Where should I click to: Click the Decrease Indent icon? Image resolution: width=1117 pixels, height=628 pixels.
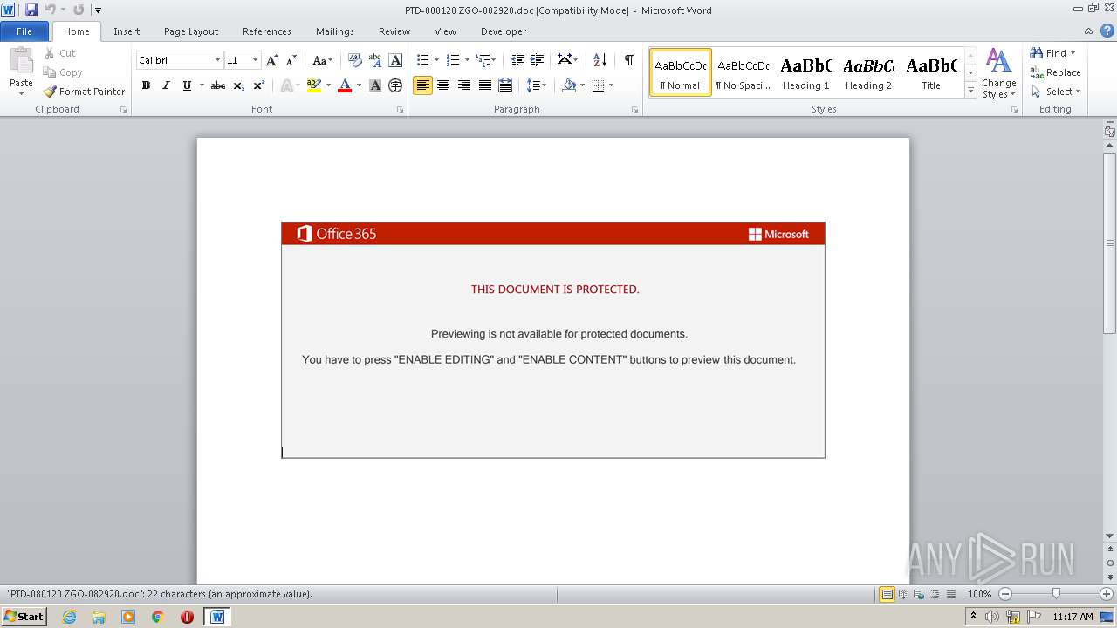click(x=517, y=60)
